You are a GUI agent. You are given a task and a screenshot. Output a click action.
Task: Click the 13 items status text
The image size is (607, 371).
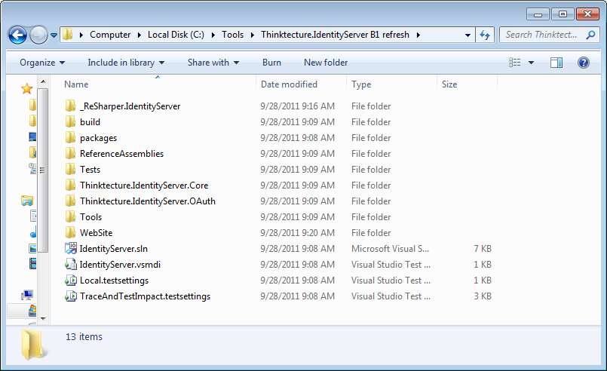point(84,336)
